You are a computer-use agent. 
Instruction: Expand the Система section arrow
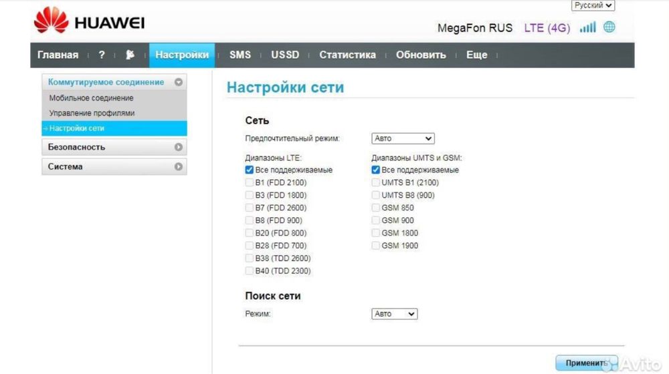[x=179, y=166]
